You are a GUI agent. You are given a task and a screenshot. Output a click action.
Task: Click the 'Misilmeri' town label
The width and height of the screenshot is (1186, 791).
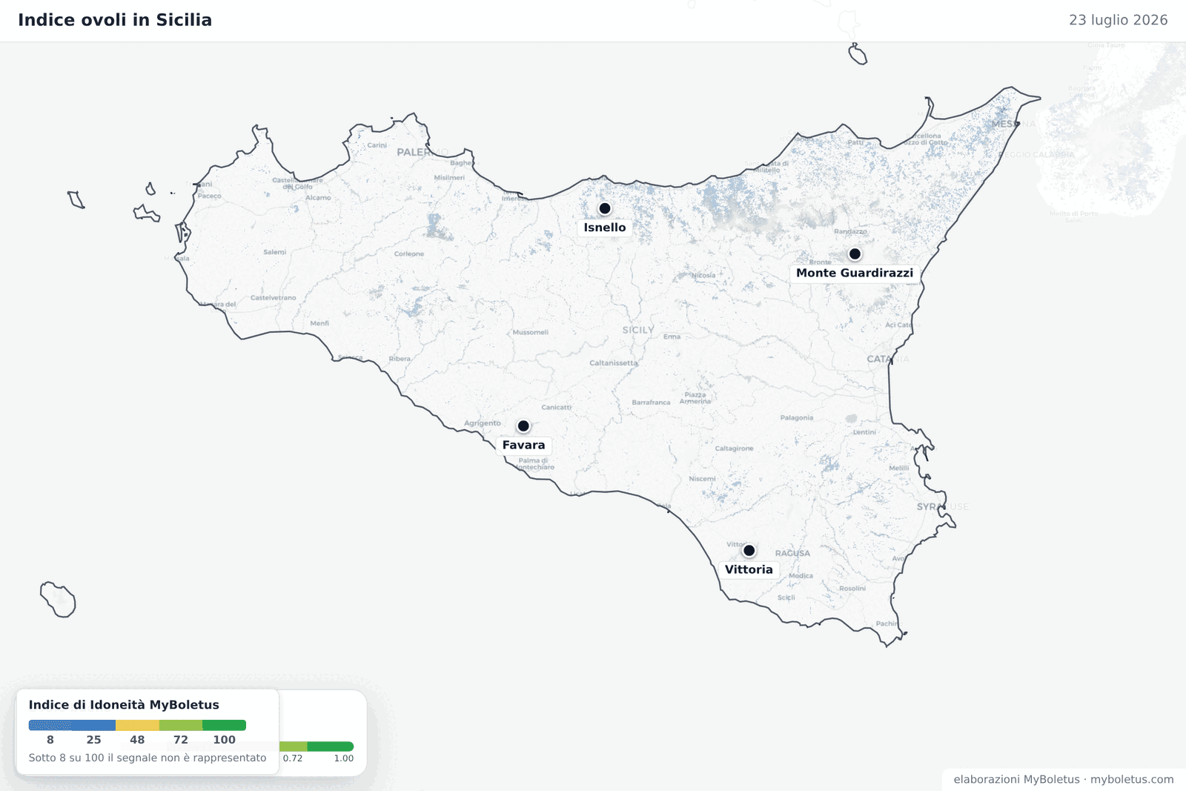449,177
